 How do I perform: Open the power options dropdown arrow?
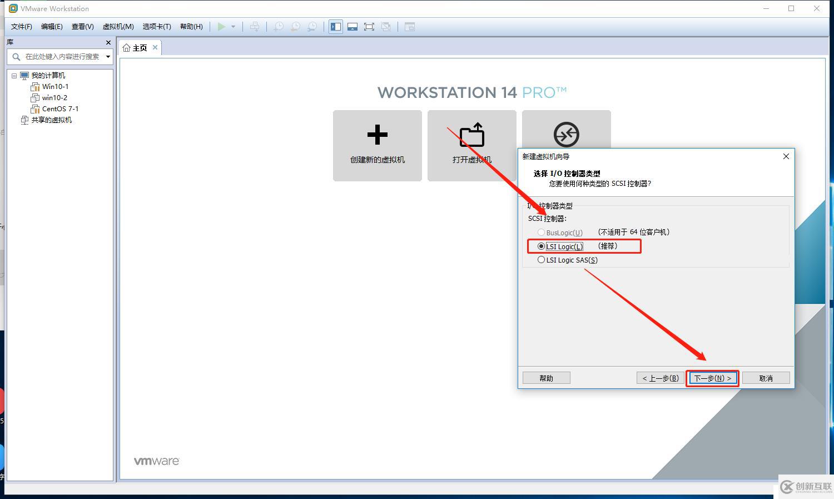233,27
